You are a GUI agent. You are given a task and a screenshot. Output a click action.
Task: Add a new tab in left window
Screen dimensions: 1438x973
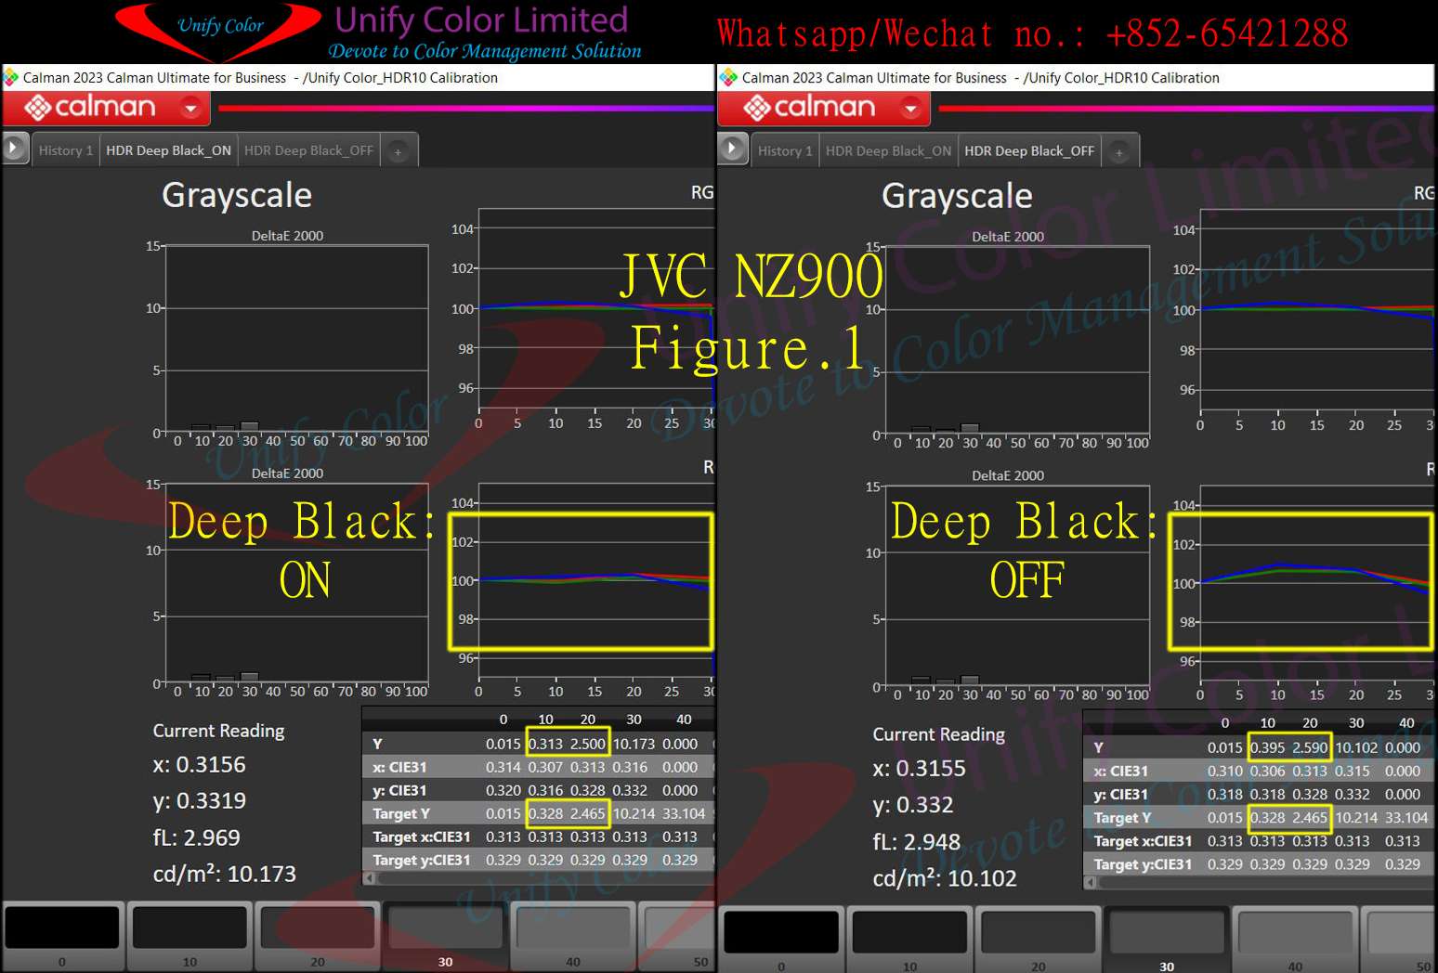tap(398, 151)
